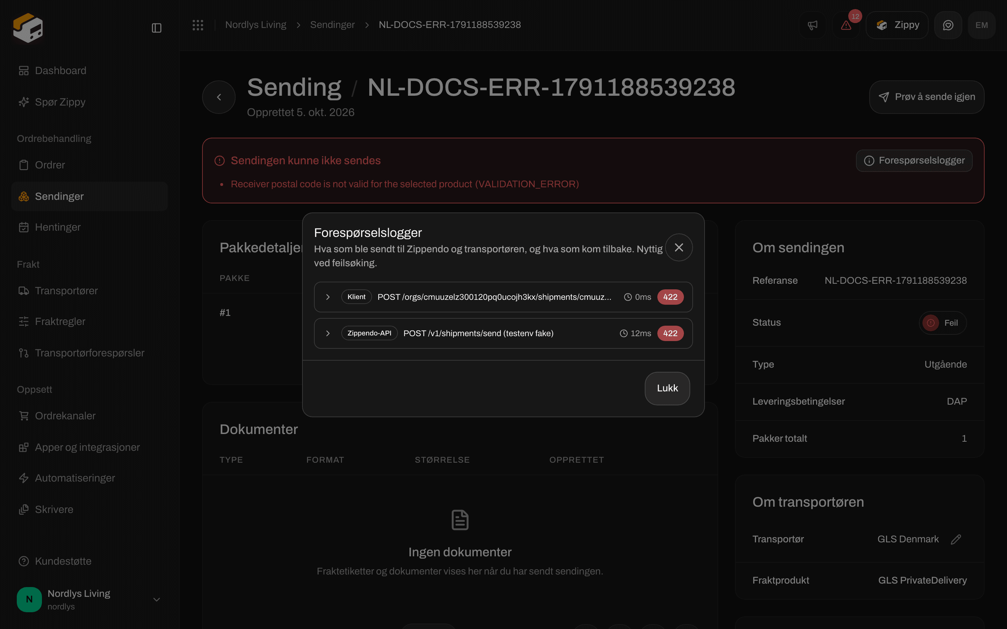Image resolution: width=1007 pixels, height=629 pixels.
Task: Toggle the sidebar collapse icon
Action: coord(156,28)
